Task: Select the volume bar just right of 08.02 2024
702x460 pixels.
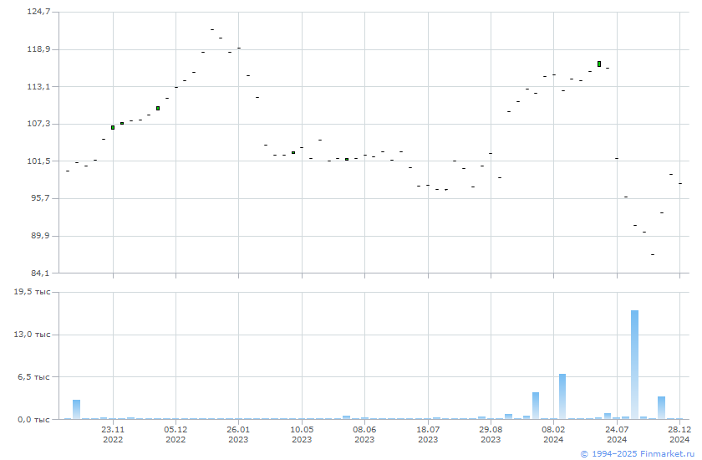Action: [x=562, y=396]
